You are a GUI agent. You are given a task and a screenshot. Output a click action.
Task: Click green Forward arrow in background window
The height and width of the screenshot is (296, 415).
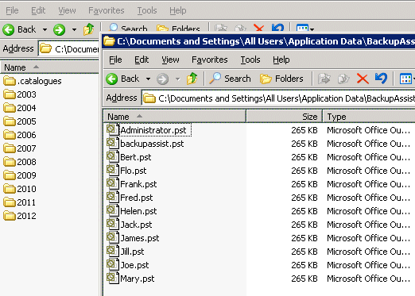pos(59,29)
